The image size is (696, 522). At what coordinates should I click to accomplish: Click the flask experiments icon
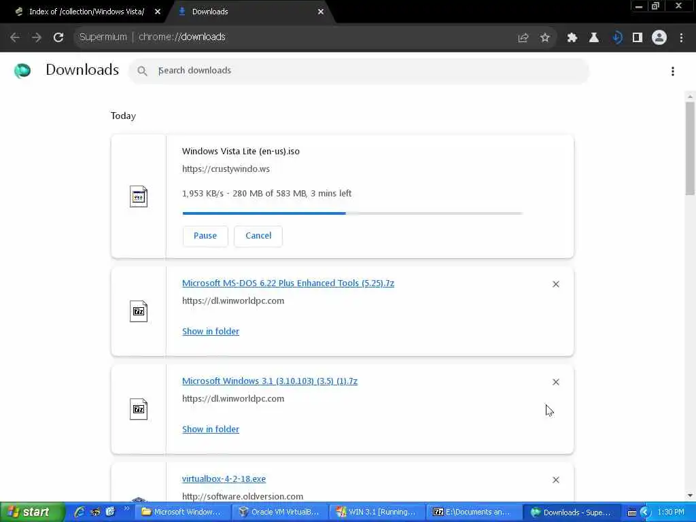tap(594, 38)
